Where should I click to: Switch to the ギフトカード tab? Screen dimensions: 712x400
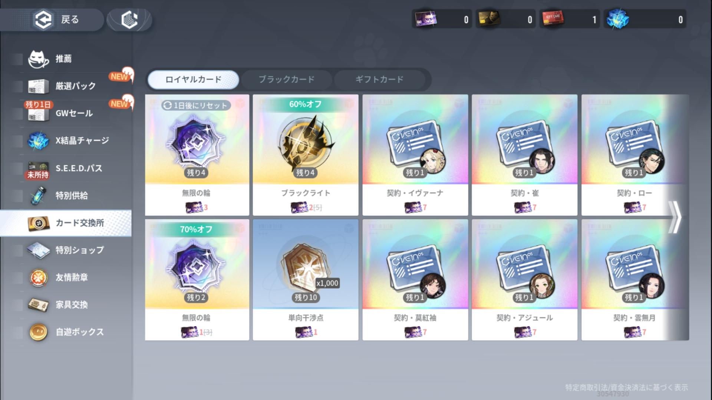click(379, 79)
